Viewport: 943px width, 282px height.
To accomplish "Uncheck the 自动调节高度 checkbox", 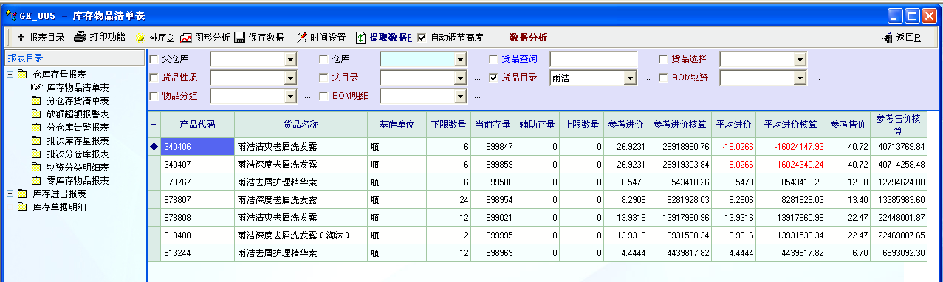I will tap(422, 38).
